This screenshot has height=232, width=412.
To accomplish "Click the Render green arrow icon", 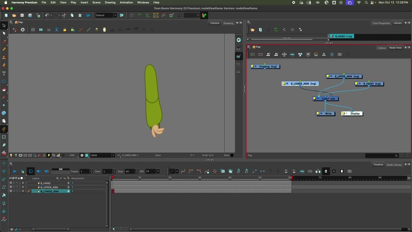I will pyautogui.click(x=204, y=15).
